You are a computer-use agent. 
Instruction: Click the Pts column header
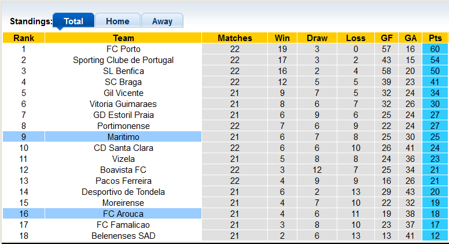pos(435,38)
